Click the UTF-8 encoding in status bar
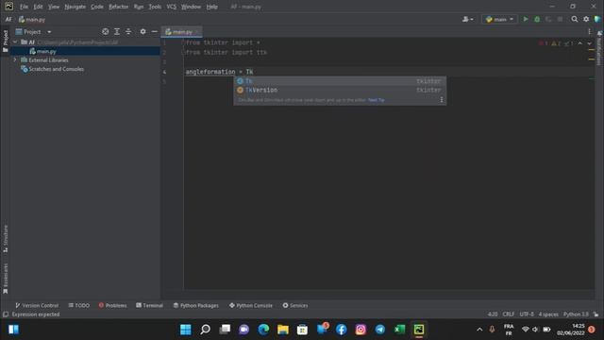Image resolution: width=604 pixels, height=340 pixels. point(527,314)
